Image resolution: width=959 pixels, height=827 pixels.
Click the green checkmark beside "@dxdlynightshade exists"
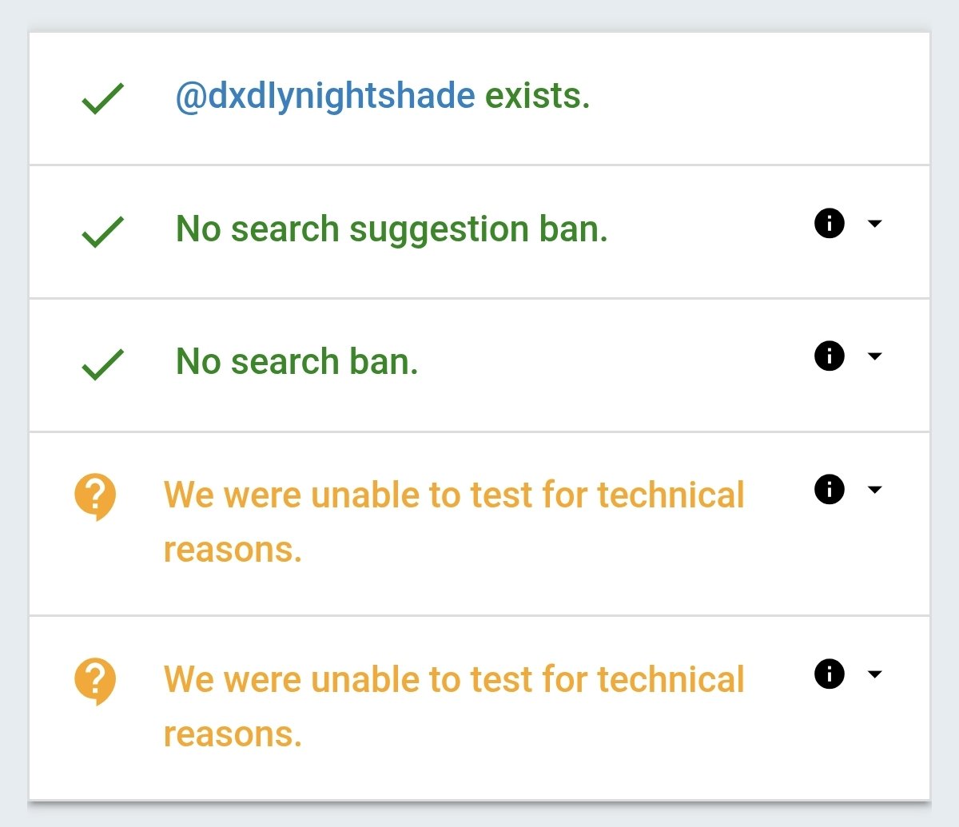102,99
